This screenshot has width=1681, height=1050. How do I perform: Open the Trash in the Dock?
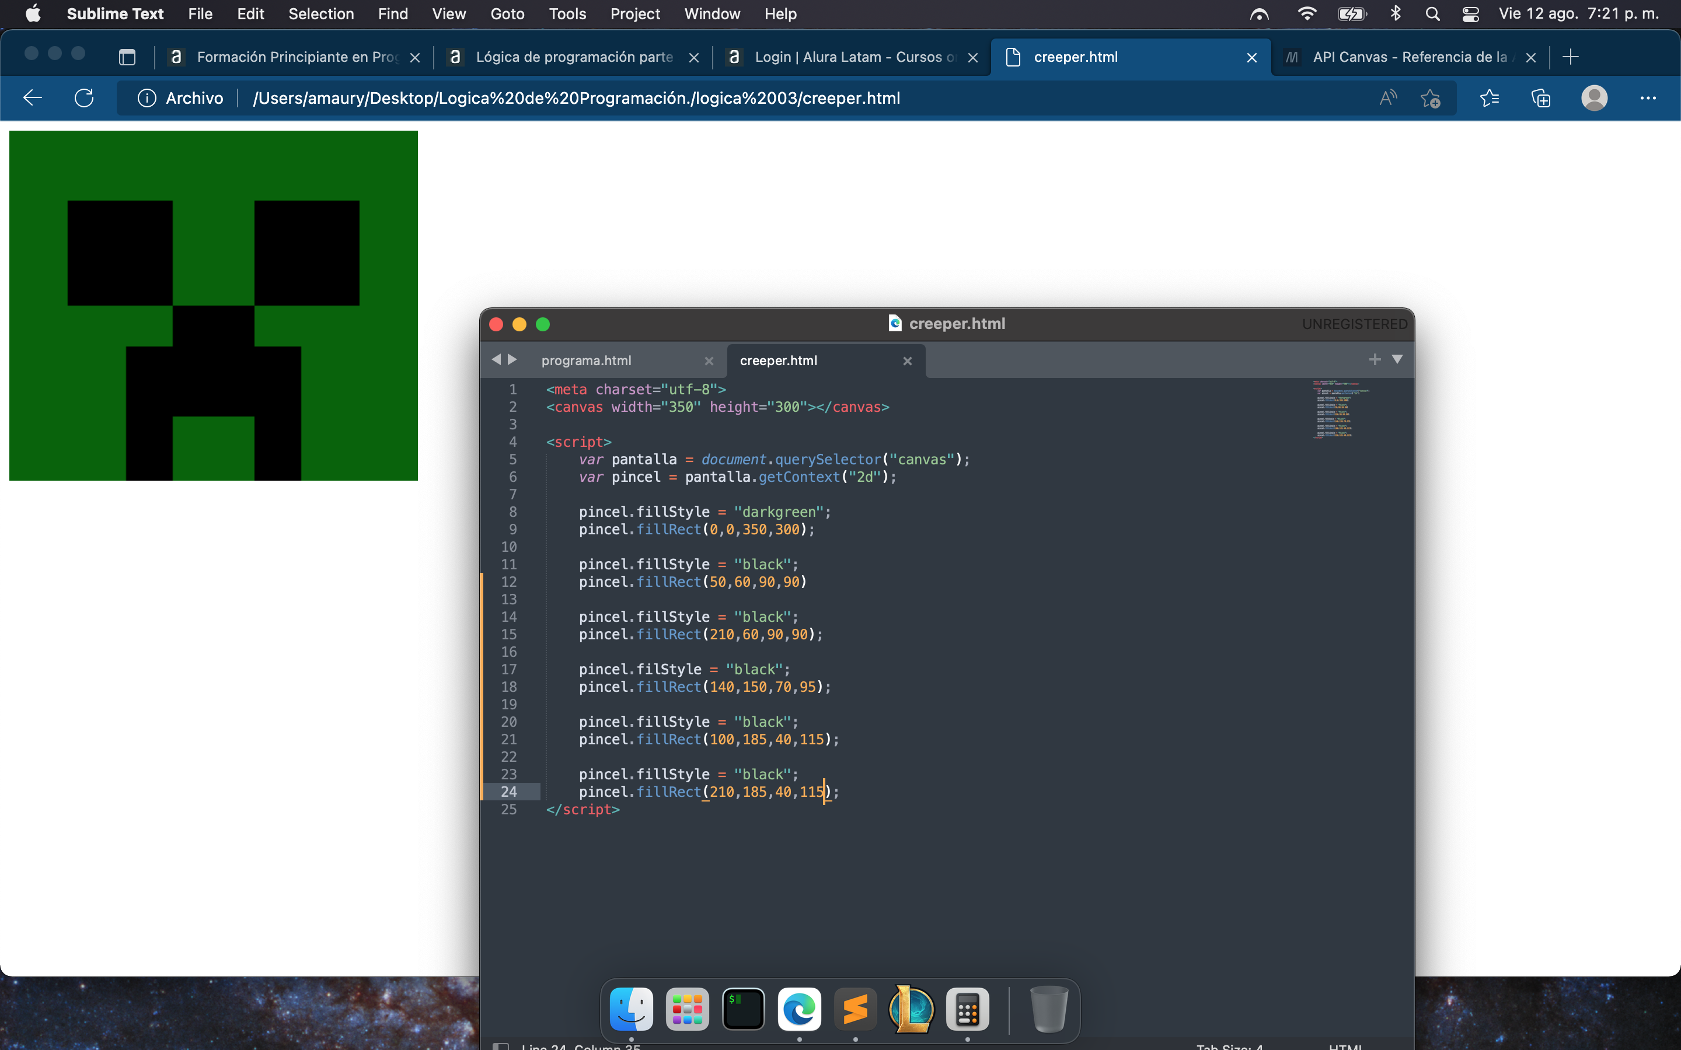coord(1048,1009)
